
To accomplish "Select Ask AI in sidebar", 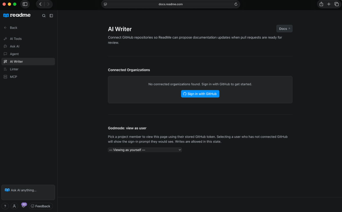I will click(28, 46).
